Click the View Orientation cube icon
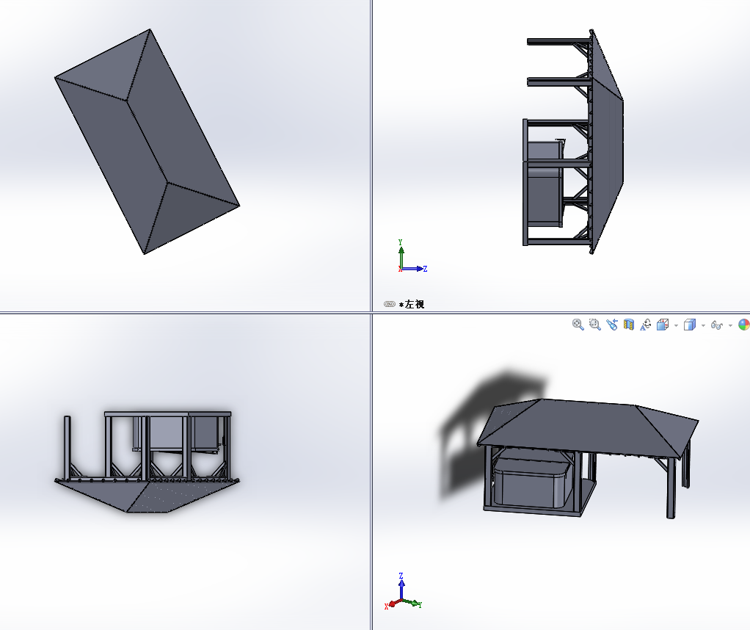The image size is (750, 630). point(663,325)
